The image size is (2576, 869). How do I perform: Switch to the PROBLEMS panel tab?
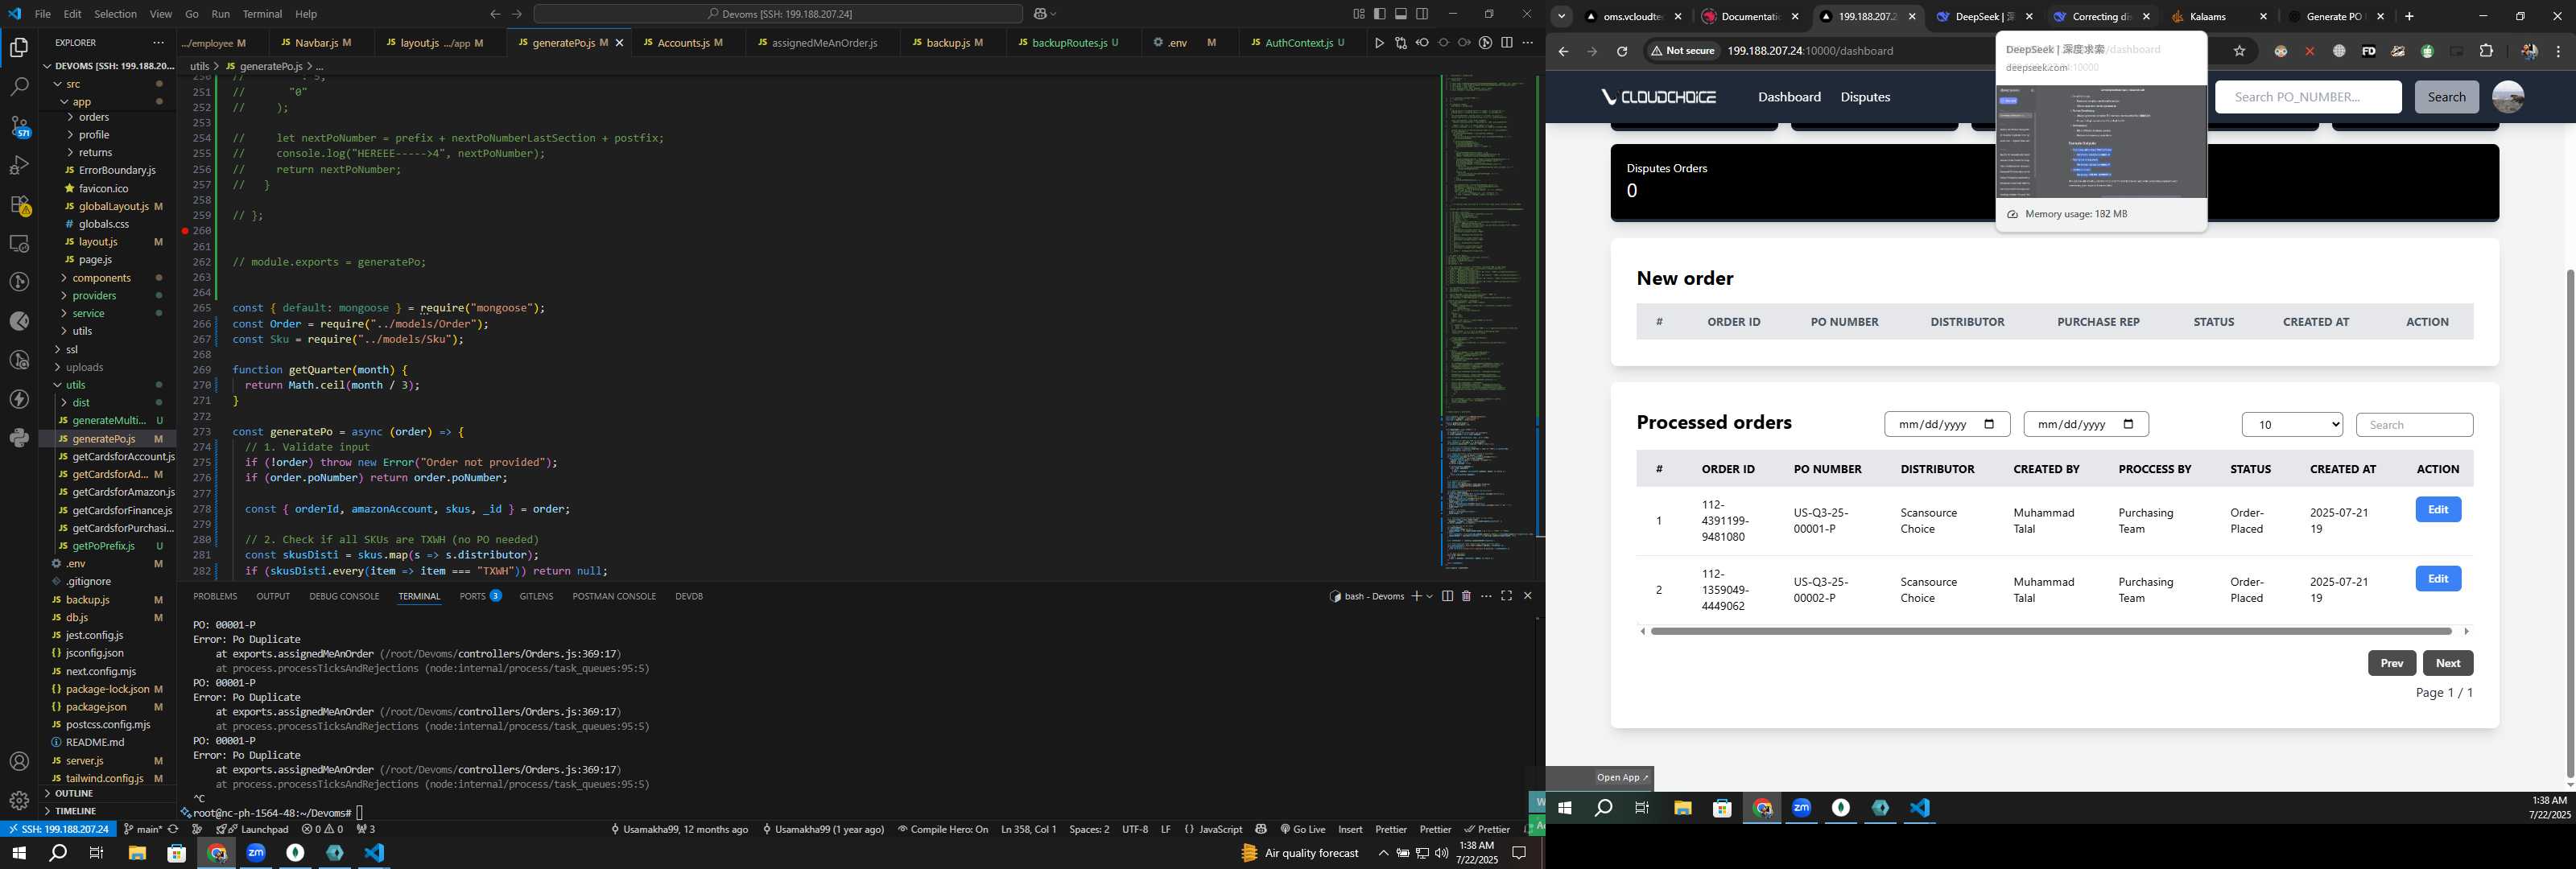click(x=215, y=596)
